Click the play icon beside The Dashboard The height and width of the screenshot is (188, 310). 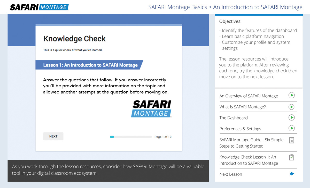(291, 117)
